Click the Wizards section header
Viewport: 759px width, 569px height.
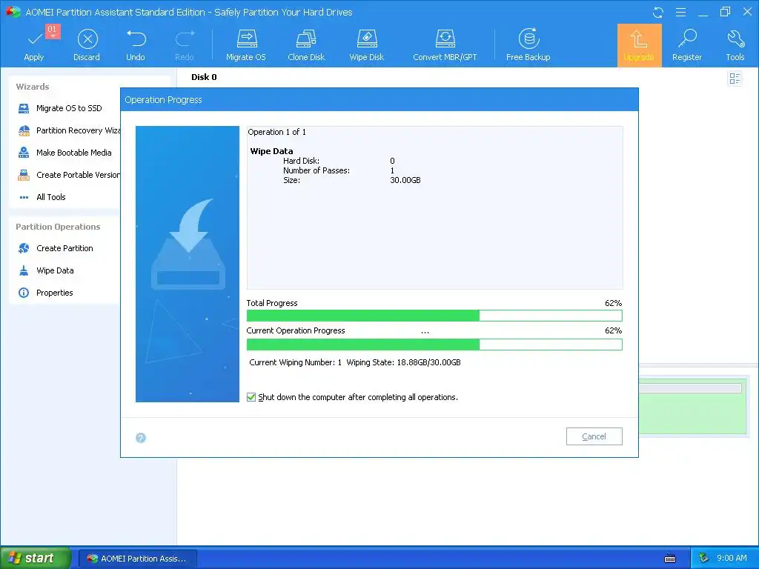pos(33,87)
